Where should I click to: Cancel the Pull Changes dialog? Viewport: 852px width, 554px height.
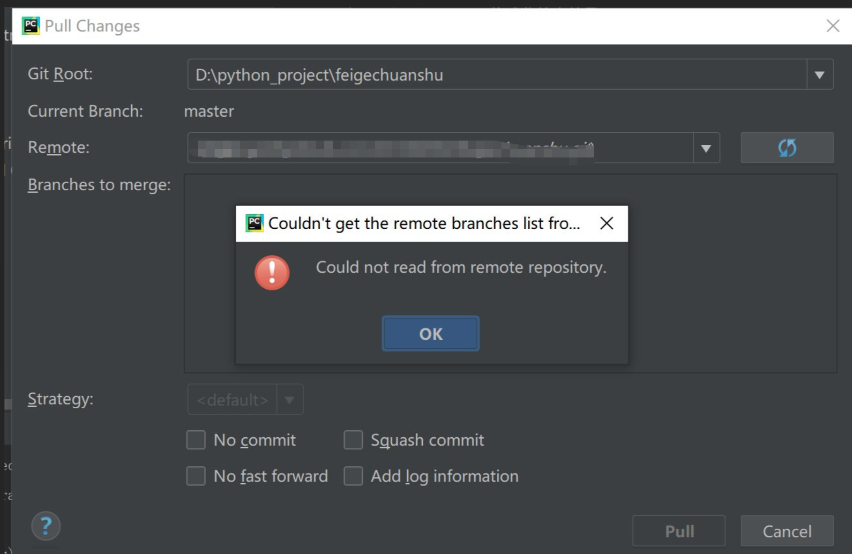point(787,531)
